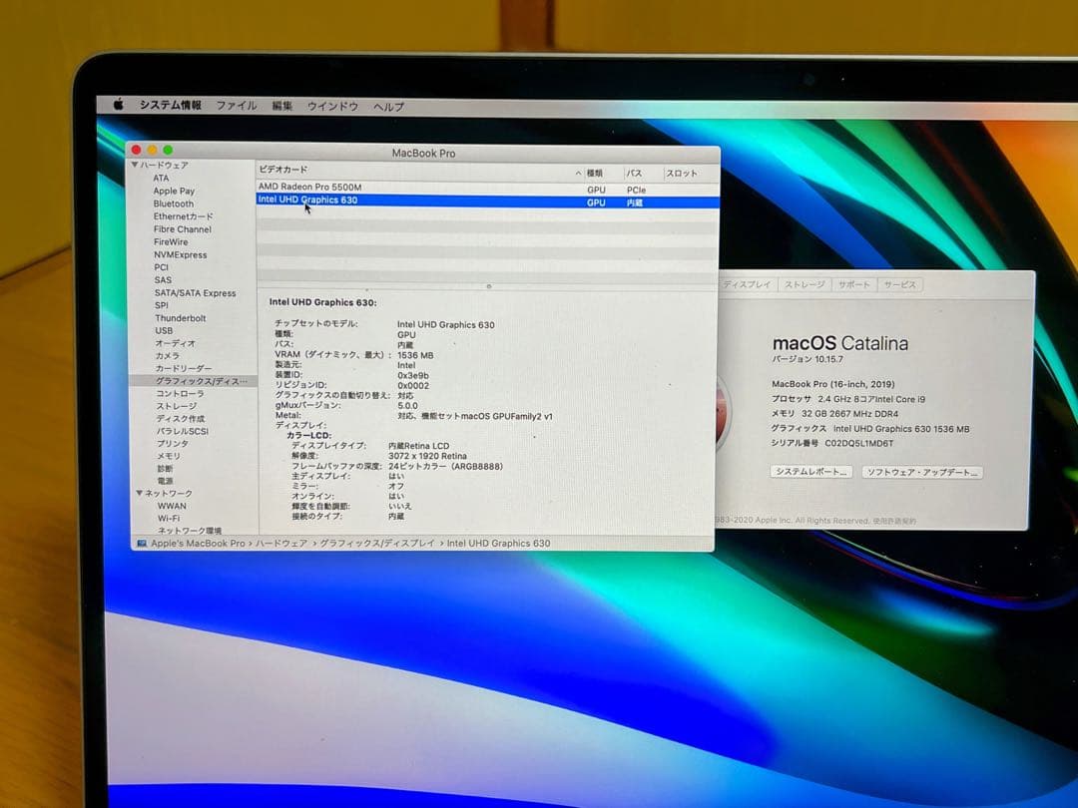
Task: Select プリンタ in the sidebar
Action: [x=173, y=444]
